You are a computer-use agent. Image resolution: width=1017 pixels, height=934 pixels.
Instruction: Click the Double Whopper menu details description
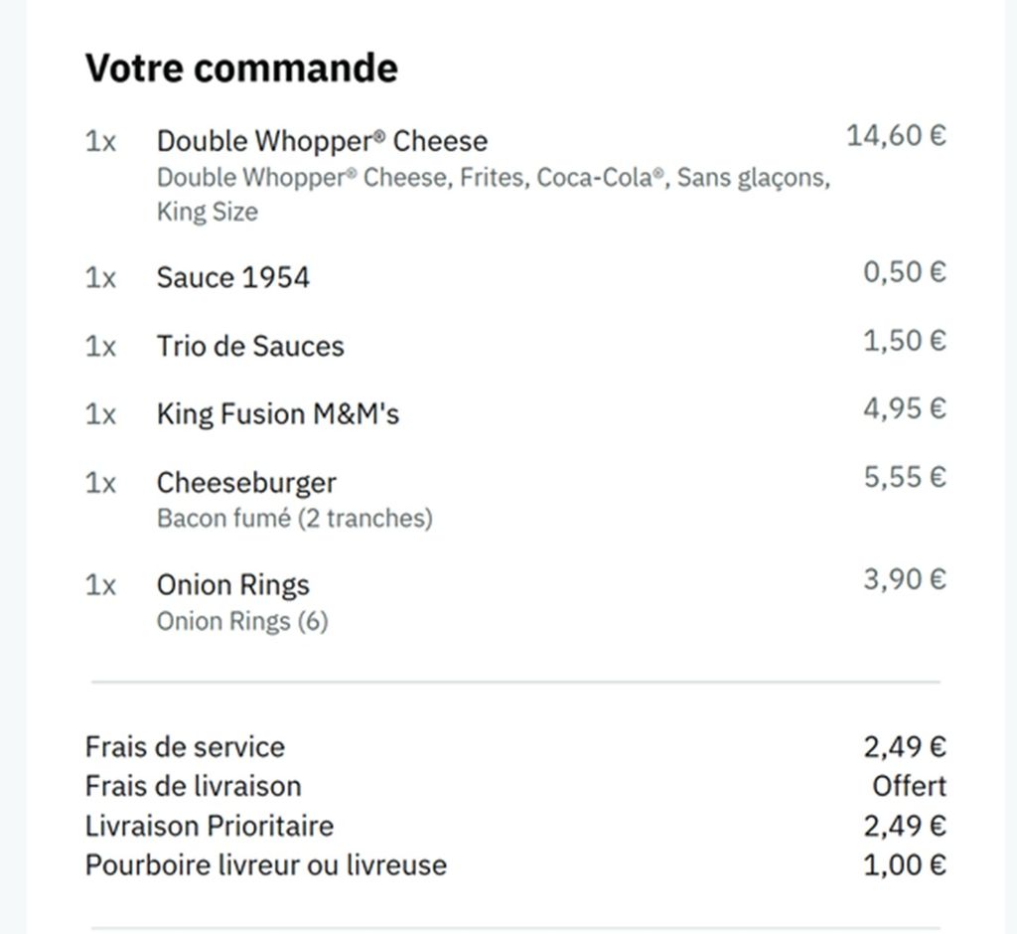point(493,194)
